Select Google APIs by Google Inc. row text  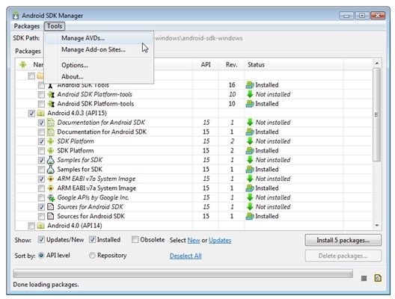(x=93, y=197)
